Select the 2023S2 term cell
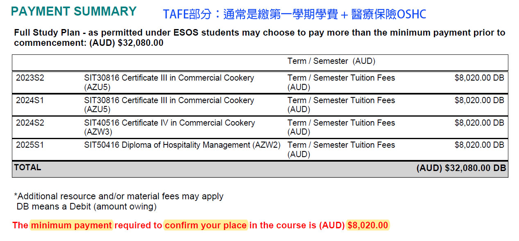519x241 pixels. [x=30, y=78]
